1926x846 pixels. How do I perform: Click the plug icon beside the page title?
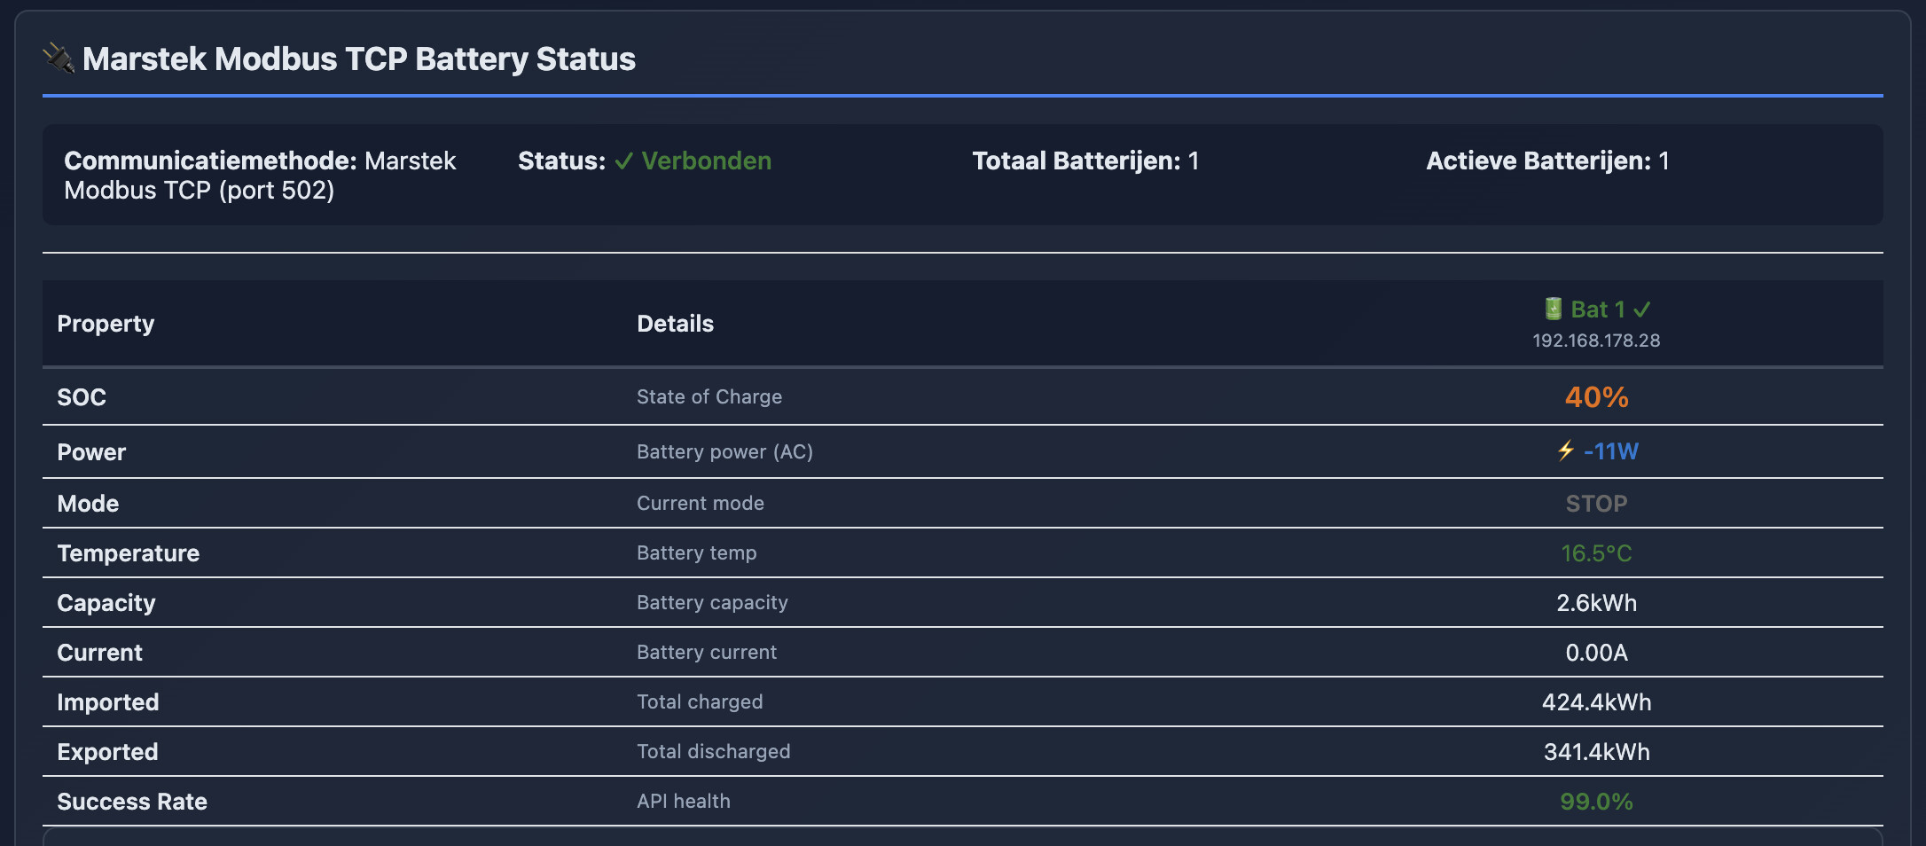pos(59,59)
